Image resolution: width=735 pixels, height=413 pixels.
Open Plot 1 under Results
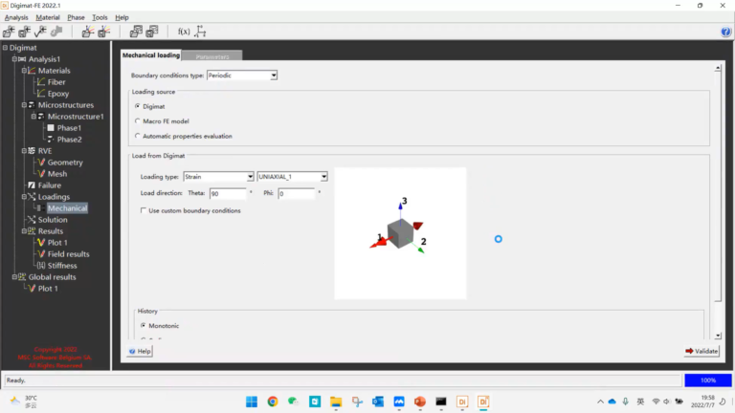57,243
